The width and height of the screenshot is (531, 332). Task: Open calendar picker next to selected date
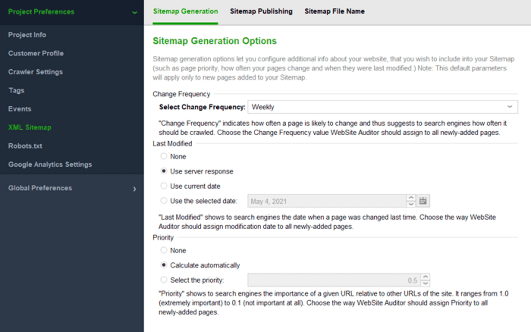[x=424, y=201]
